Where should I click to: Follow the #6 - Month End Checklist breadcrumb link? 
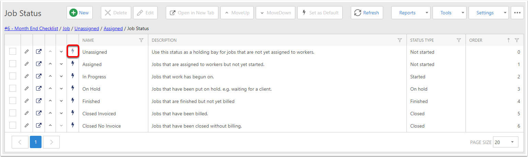pos(31,28)
